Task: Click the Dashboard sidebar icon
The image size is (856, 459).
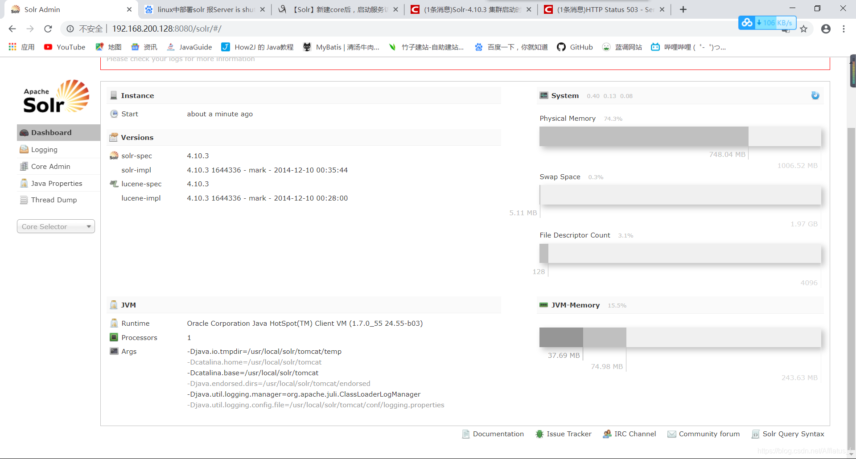Action: point(24,132)
